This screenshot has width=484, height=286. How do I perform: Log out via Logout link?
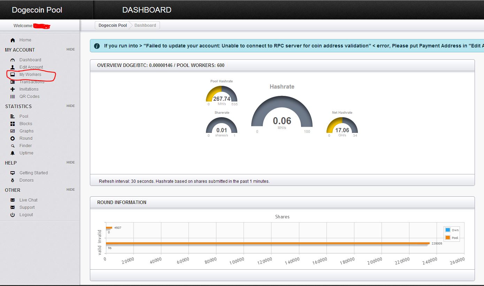click(26, 215)
